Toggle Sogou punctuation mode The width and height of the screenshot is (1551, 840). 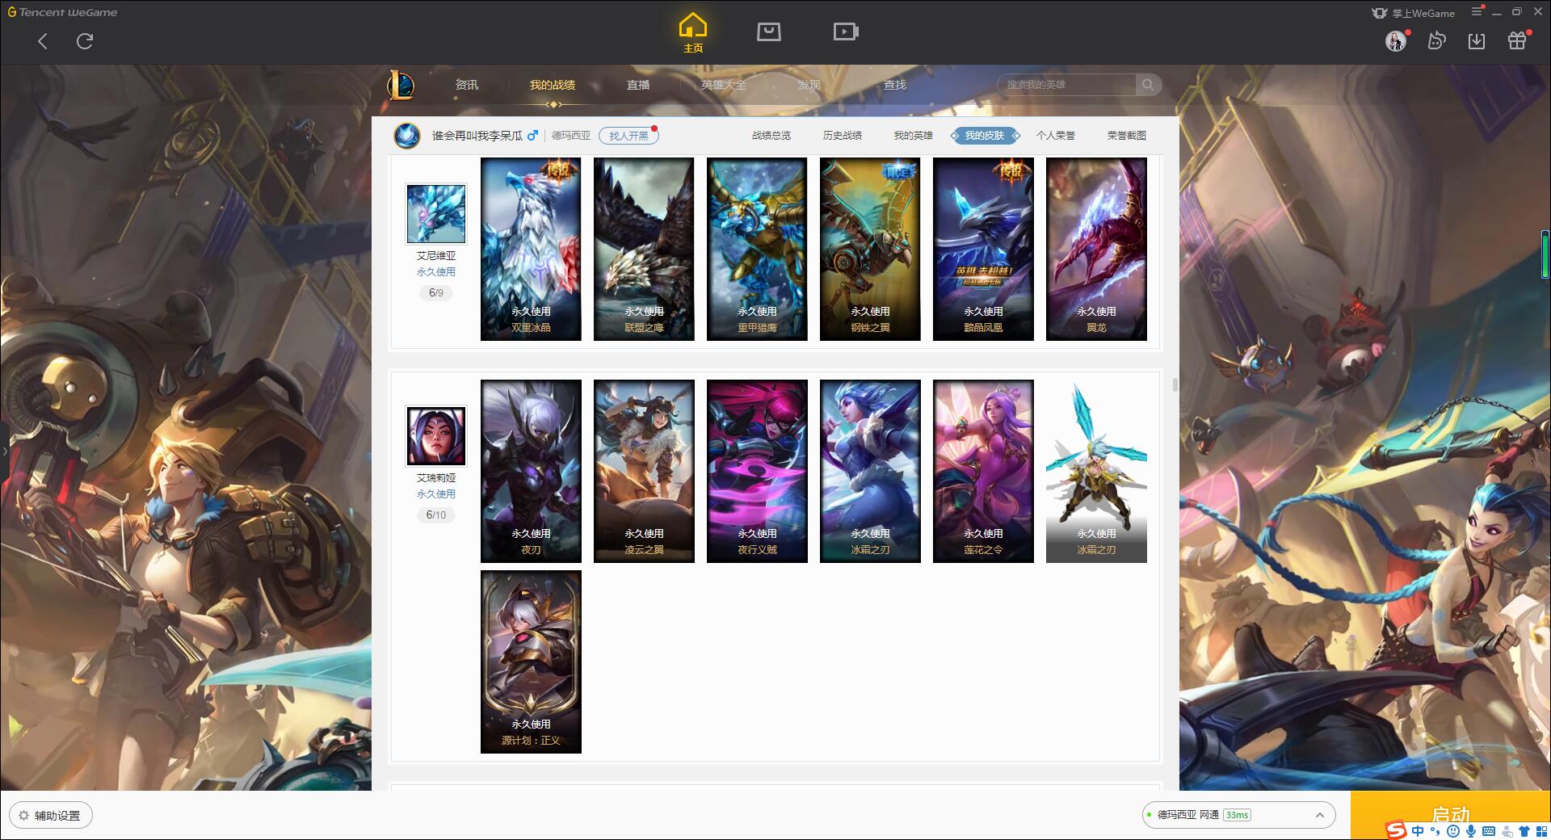point(1435,831)
